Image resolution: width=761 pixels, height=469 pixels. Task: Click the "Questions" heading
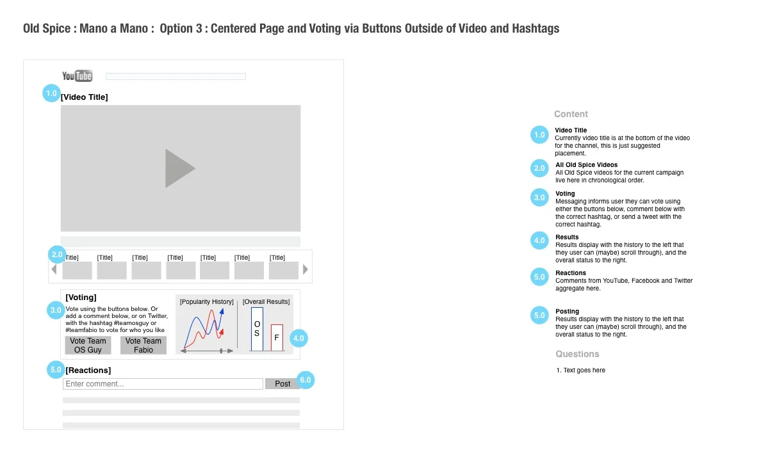tap(577, 354)
